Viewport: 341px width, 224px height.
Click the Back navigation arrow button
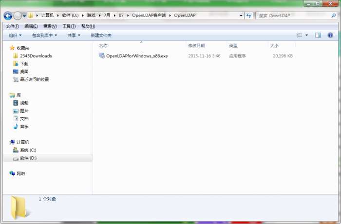(x=8, y=16)
